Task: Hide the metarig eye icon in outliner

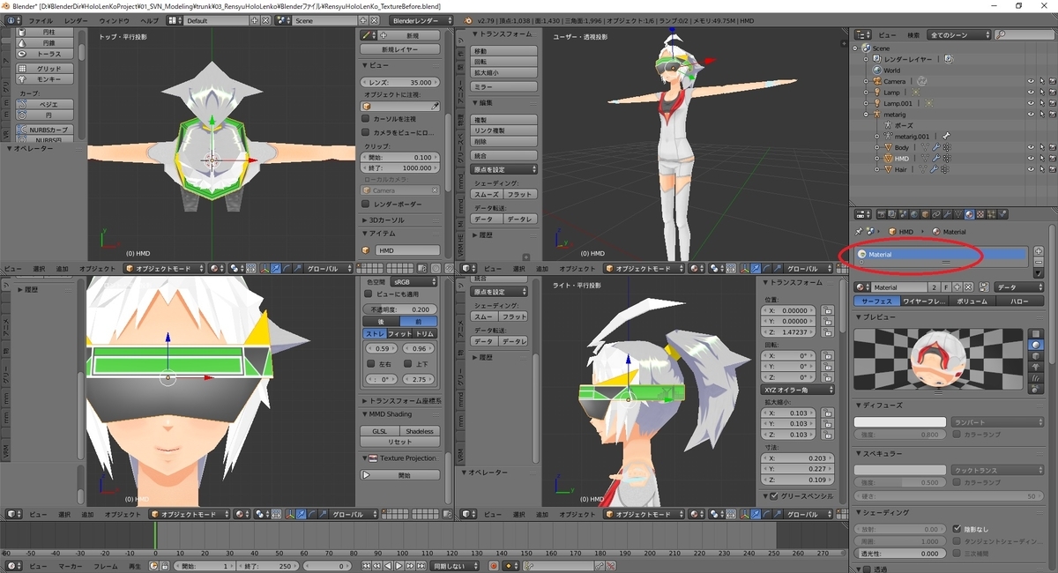Action: pos(1031,114)
